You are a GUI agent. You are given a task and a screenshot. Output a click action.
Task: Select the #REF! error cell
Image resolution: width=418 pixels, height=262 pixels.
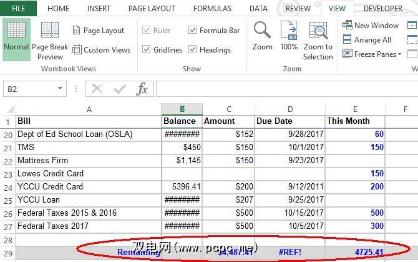pos(290,252)
